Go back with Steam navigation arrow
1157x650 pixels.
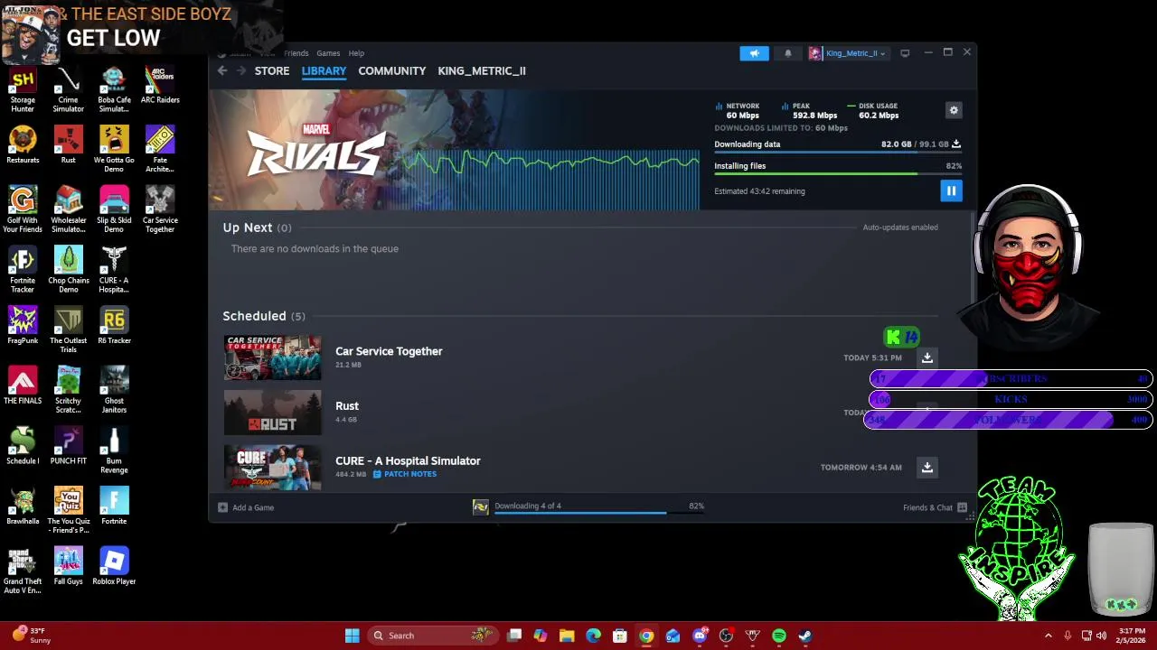tap(222, 70)
